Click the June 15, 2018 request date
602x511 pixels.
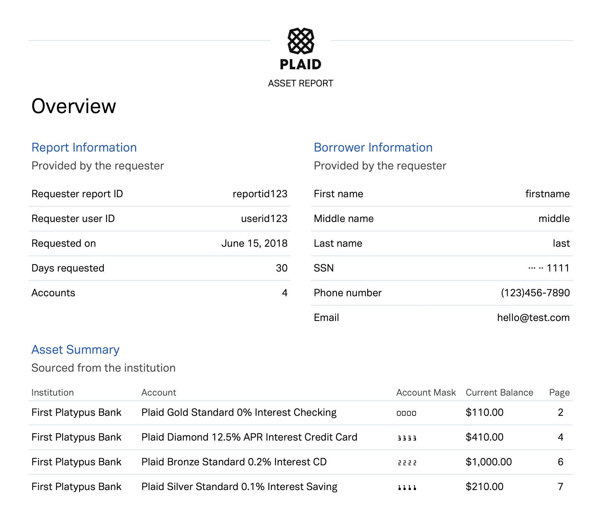[x=254, y=243]
